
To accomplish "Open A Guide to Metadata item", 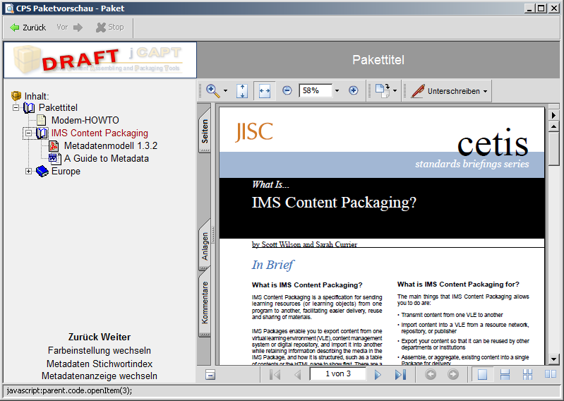I will point(107,159).
